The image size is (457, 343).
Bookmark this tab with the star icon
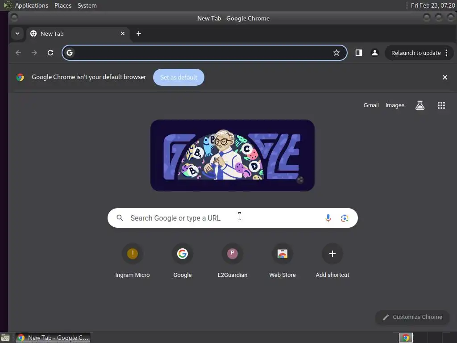[337, 53]
